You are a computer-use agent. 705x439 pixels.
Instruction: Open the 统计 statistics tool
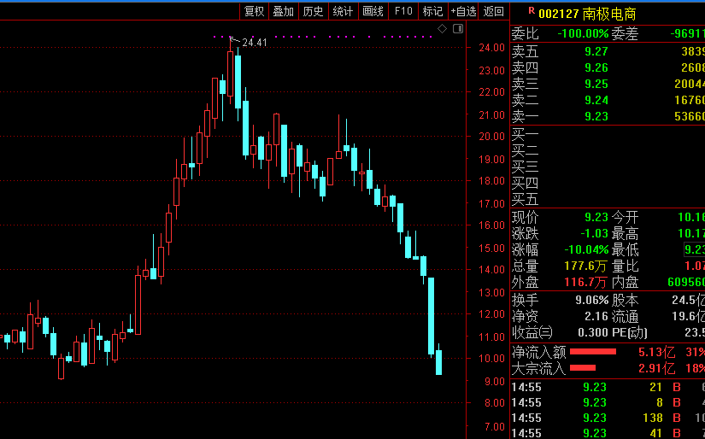tap(343, 11)
